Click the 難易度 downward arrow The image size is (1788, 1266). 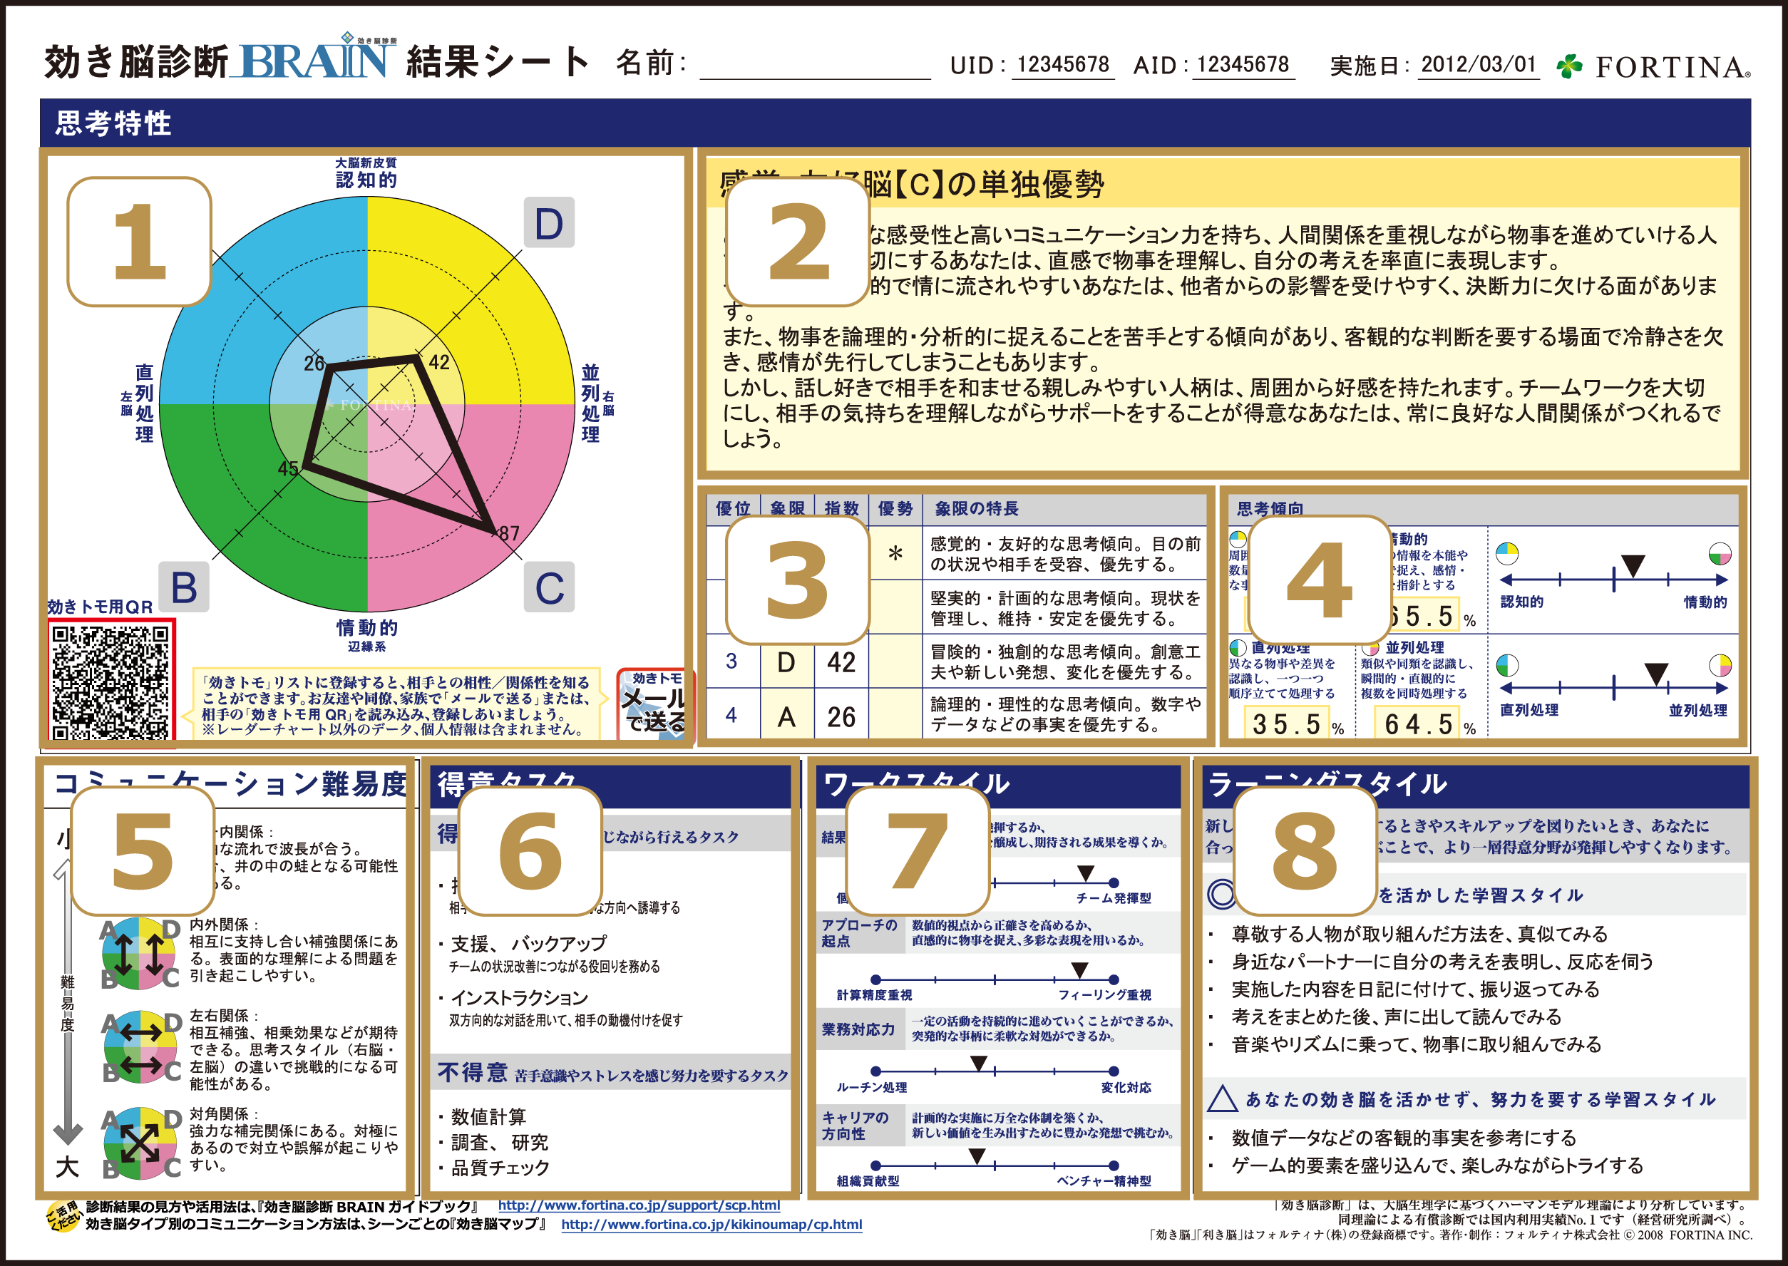pos(68,1002)
